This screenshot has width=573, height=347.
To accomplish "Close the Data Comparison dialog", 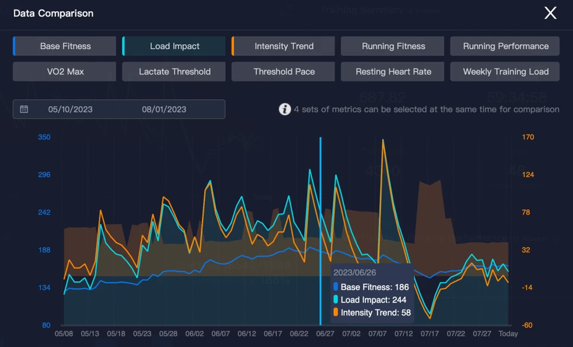I will (x=550, y=13).
